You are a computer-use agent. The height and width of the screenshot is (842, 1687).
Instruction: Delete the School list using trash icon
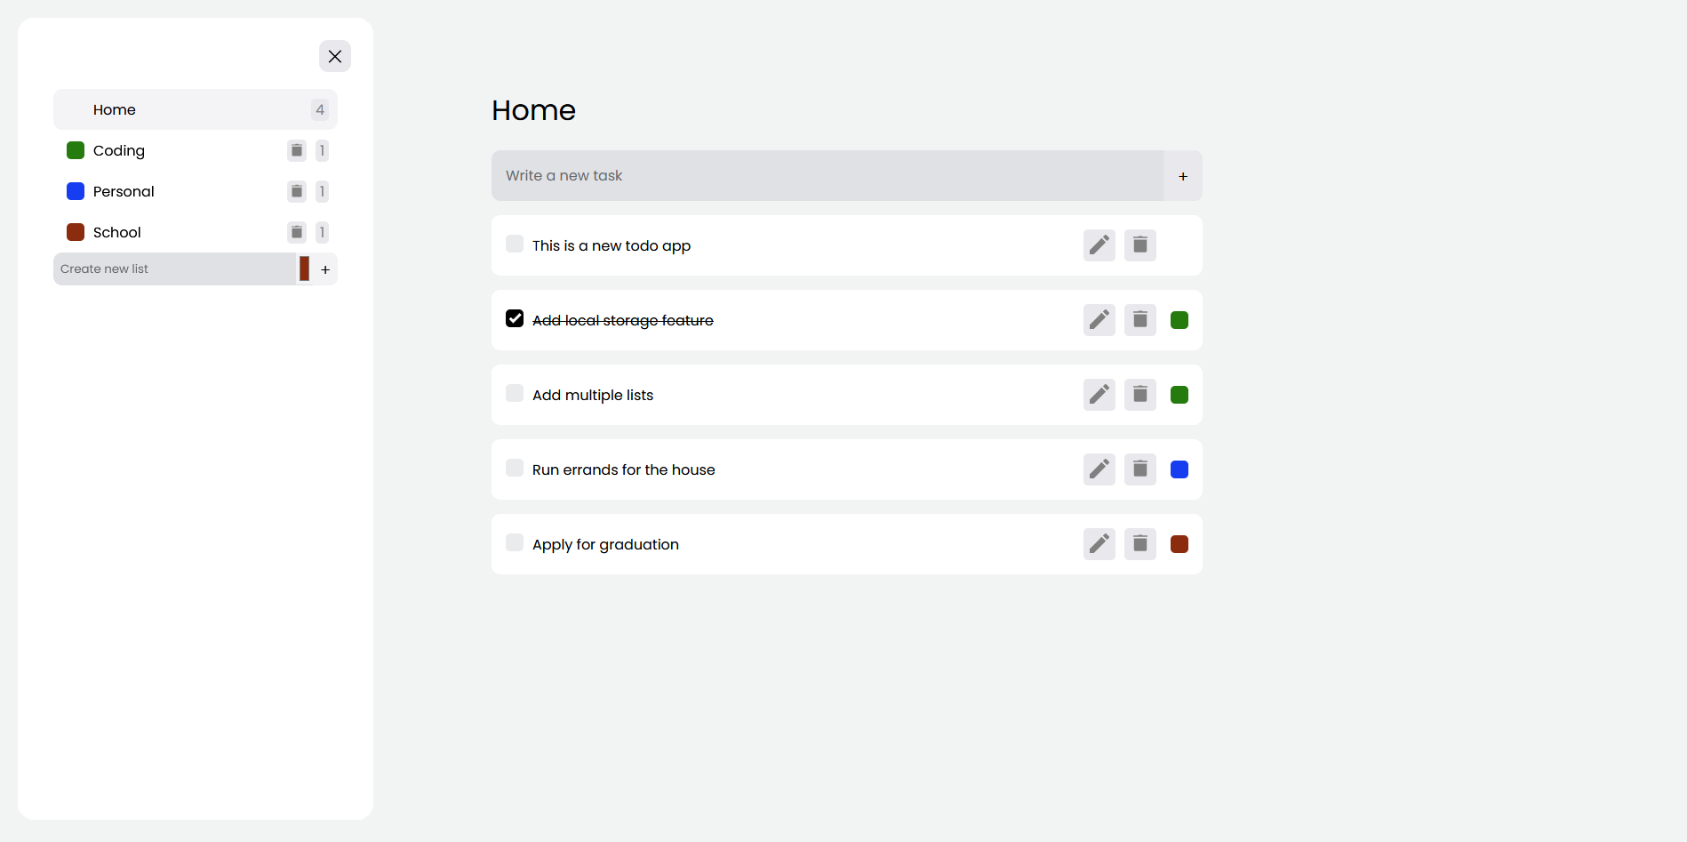coord(297,232)
